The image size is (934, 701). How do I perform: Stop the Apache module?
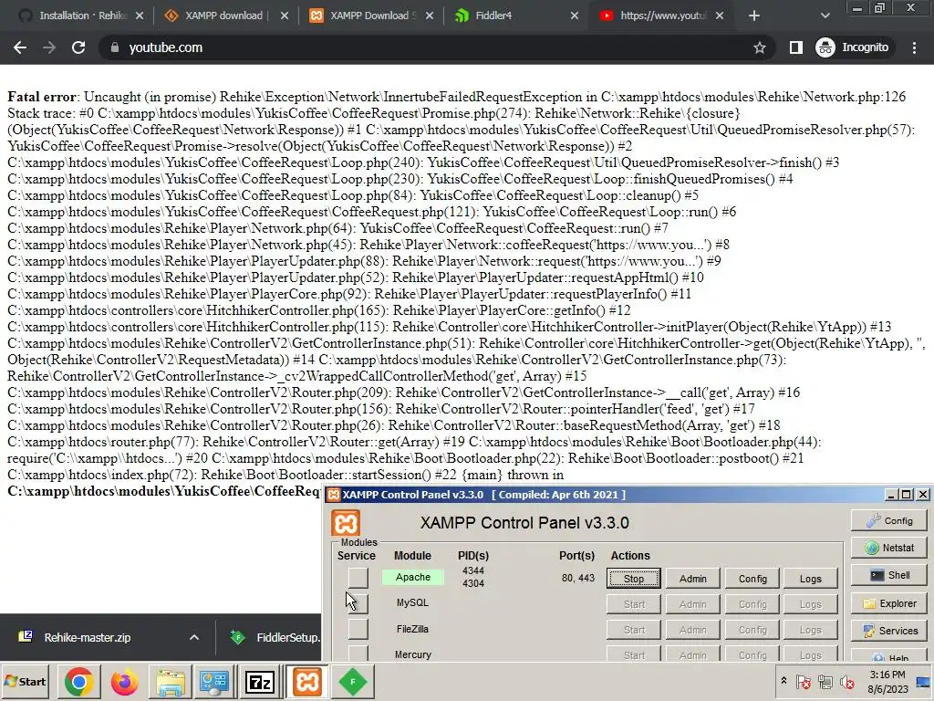[634, 578]
